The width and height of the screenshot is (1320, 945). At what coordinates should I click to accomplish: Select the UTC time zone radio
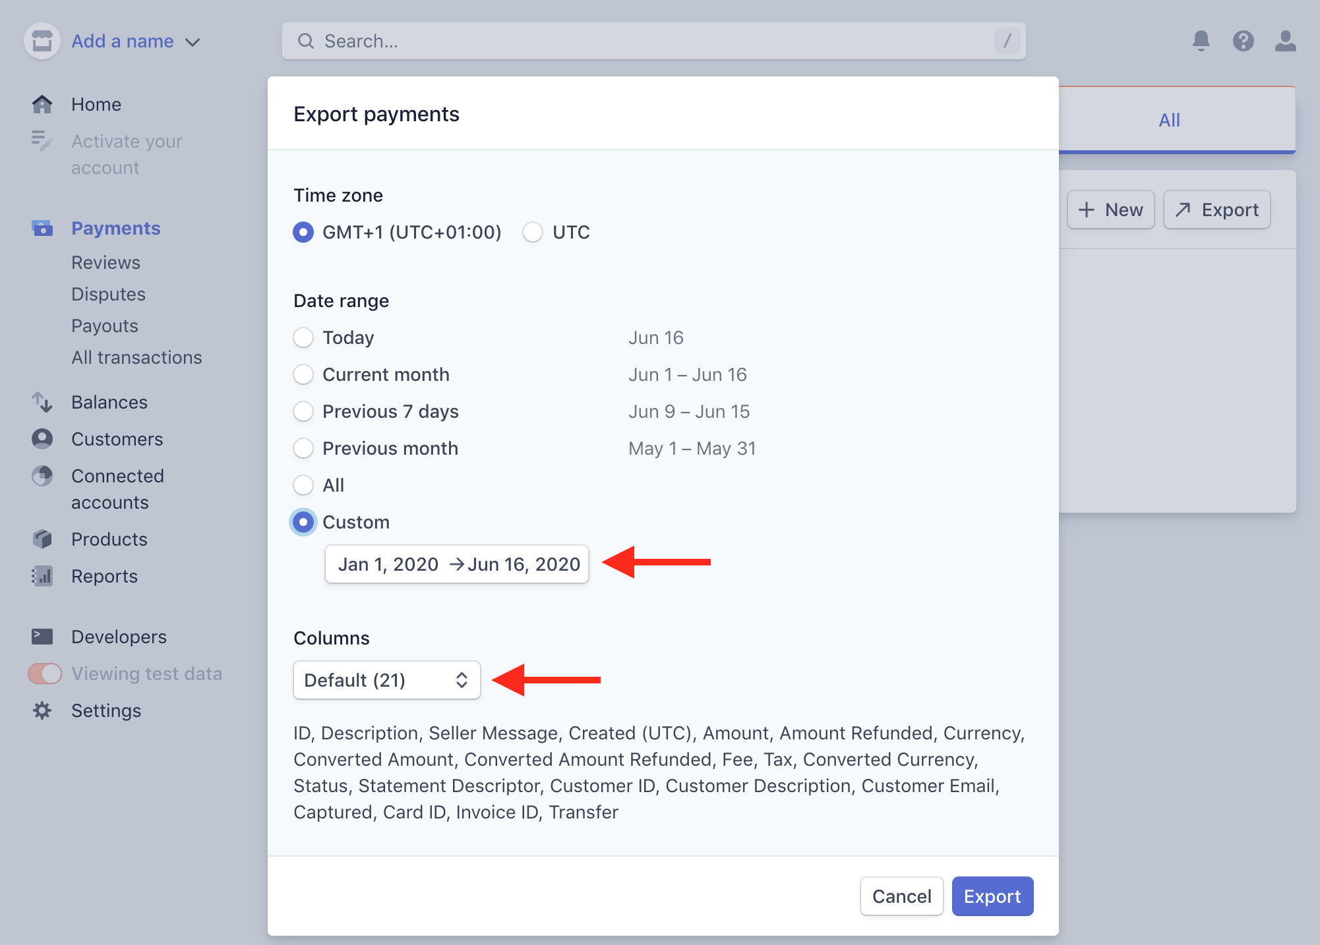533,232
